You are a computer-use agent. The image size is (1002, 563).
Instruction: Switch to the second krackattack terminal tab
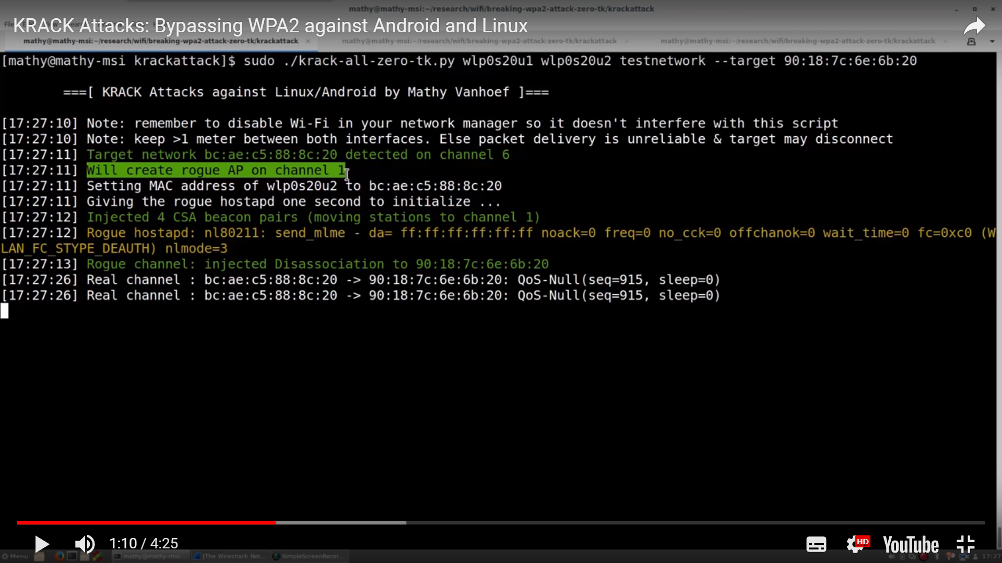tap(479, 41)
